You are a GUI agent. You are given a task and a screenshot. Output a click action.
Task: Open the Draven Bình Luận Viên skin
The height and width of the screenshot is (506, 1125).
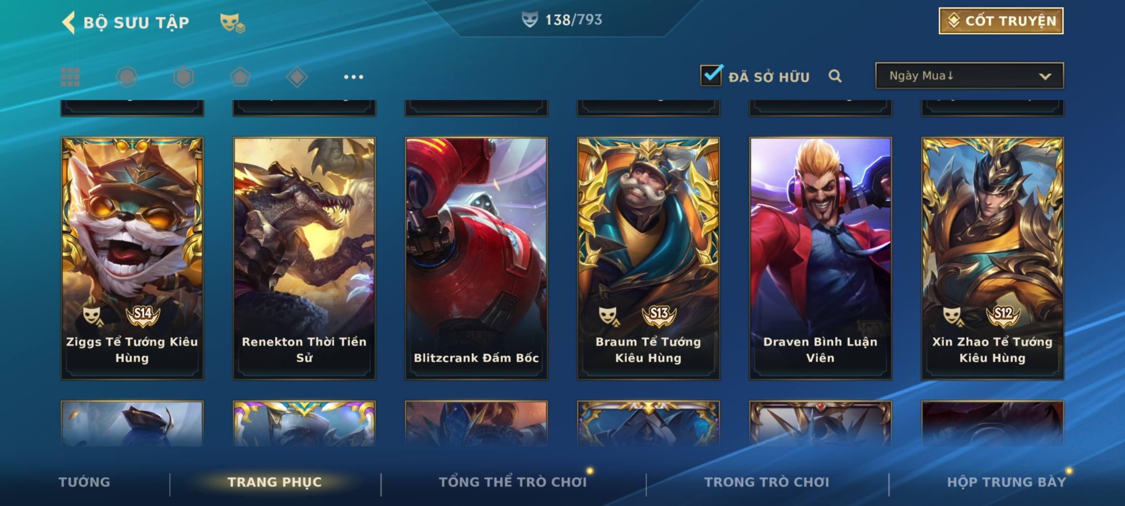pos(820,258)
